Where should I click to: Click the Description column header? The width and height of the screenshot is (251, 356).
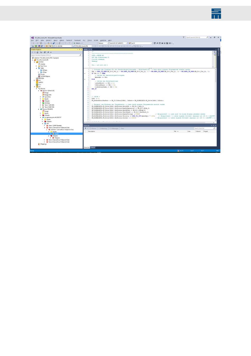pos(92,131)
